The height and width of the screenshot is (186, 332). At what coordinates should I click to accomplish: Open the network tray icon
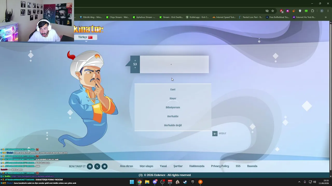(310, 182)
